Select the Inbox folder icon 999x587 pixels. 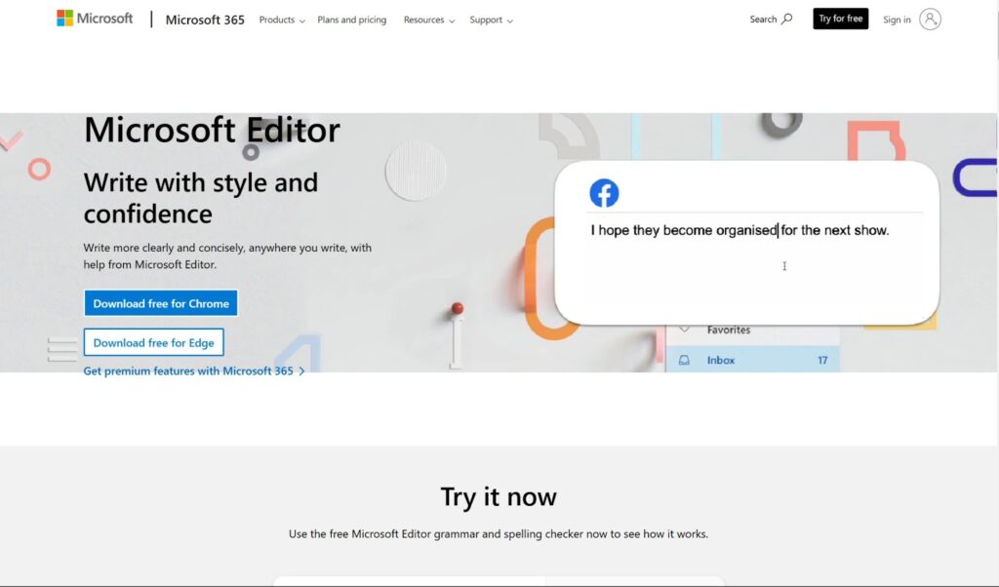point(685,360)
